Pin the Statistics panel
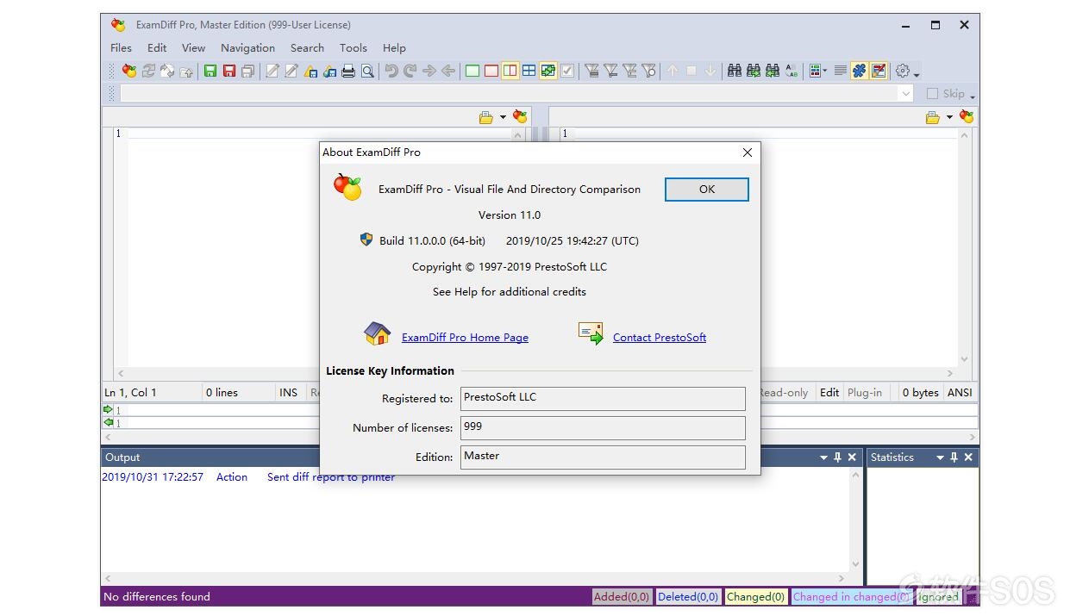Image resolution: width=1070 pixels, height=616 pixels. [x=954, y=457]
